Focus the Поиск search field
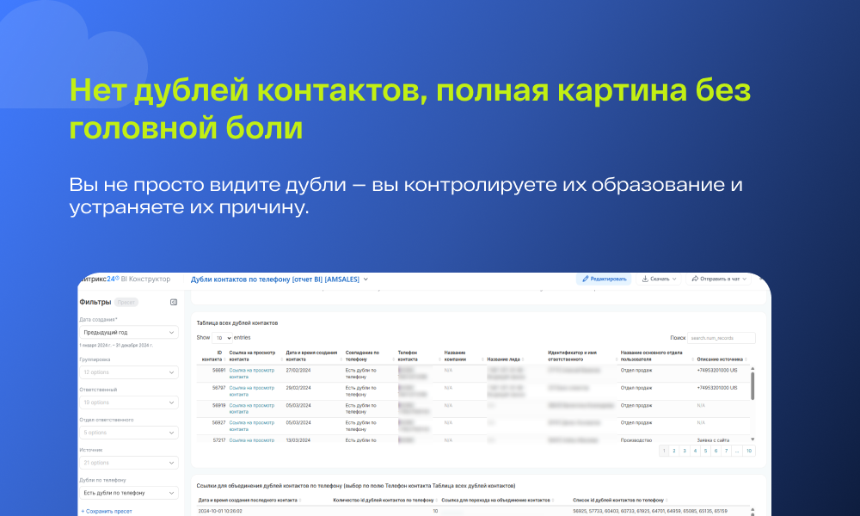This screenshot has height=516, width=860. [722, 338]
